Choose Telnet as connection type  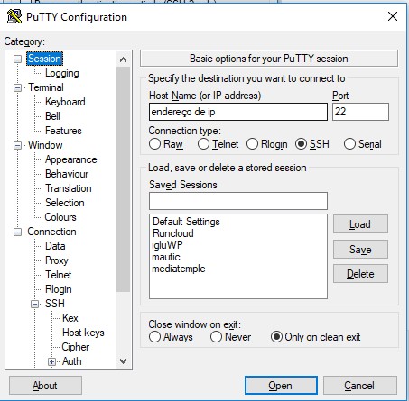coord(203,144)
